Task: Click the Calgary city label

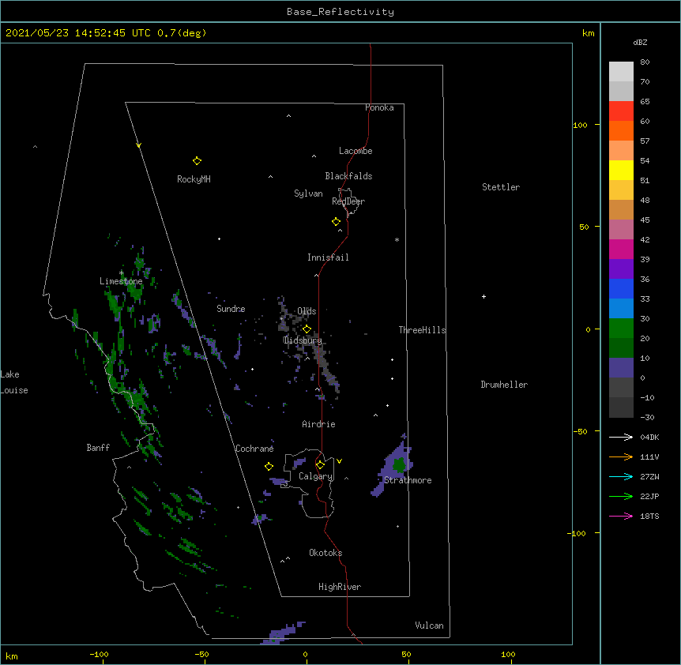Action: click(316, 476)
